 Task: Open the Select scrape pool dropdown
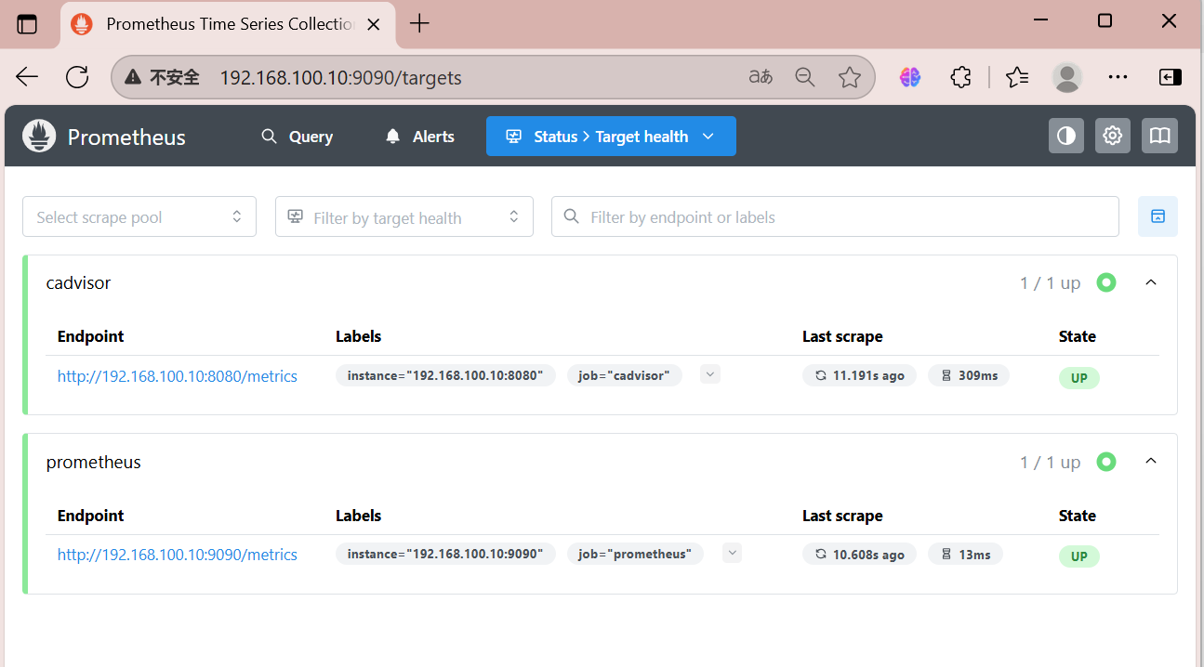(139, 216)
